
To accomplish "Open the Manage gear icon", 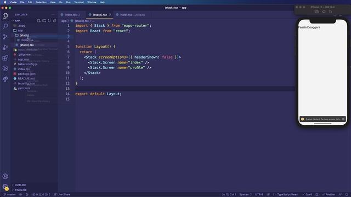I will [x=5, y=187].
